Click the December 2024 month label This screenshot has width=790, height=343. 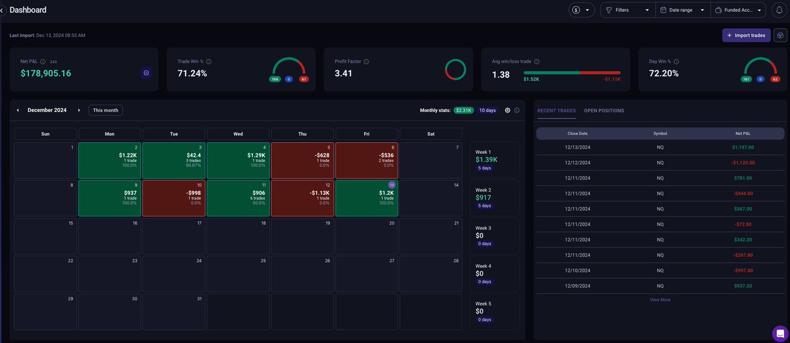coord(47,111)
